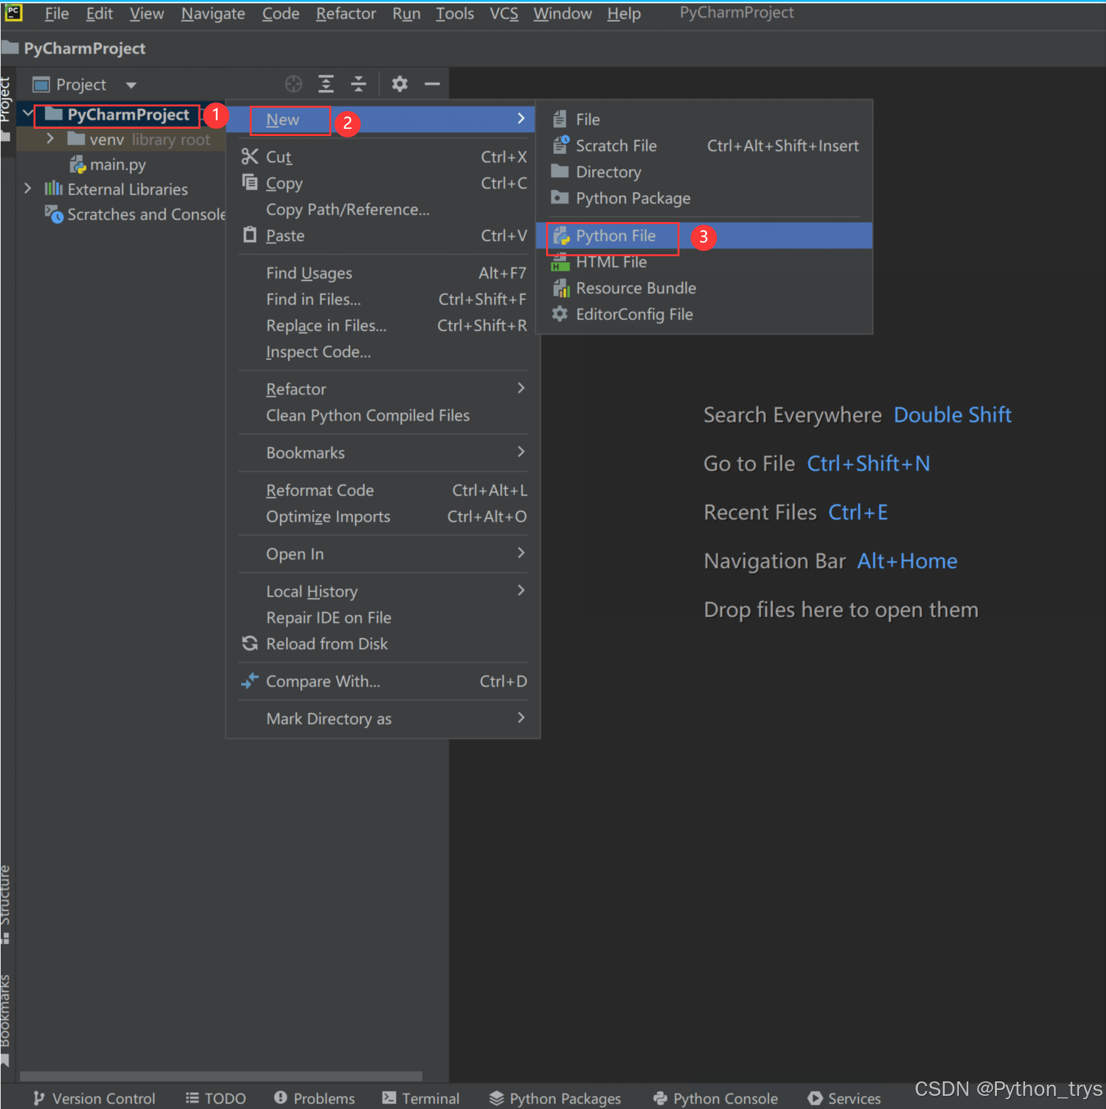
Task: Select Find Usages from context menu
Action: (382, 273)
